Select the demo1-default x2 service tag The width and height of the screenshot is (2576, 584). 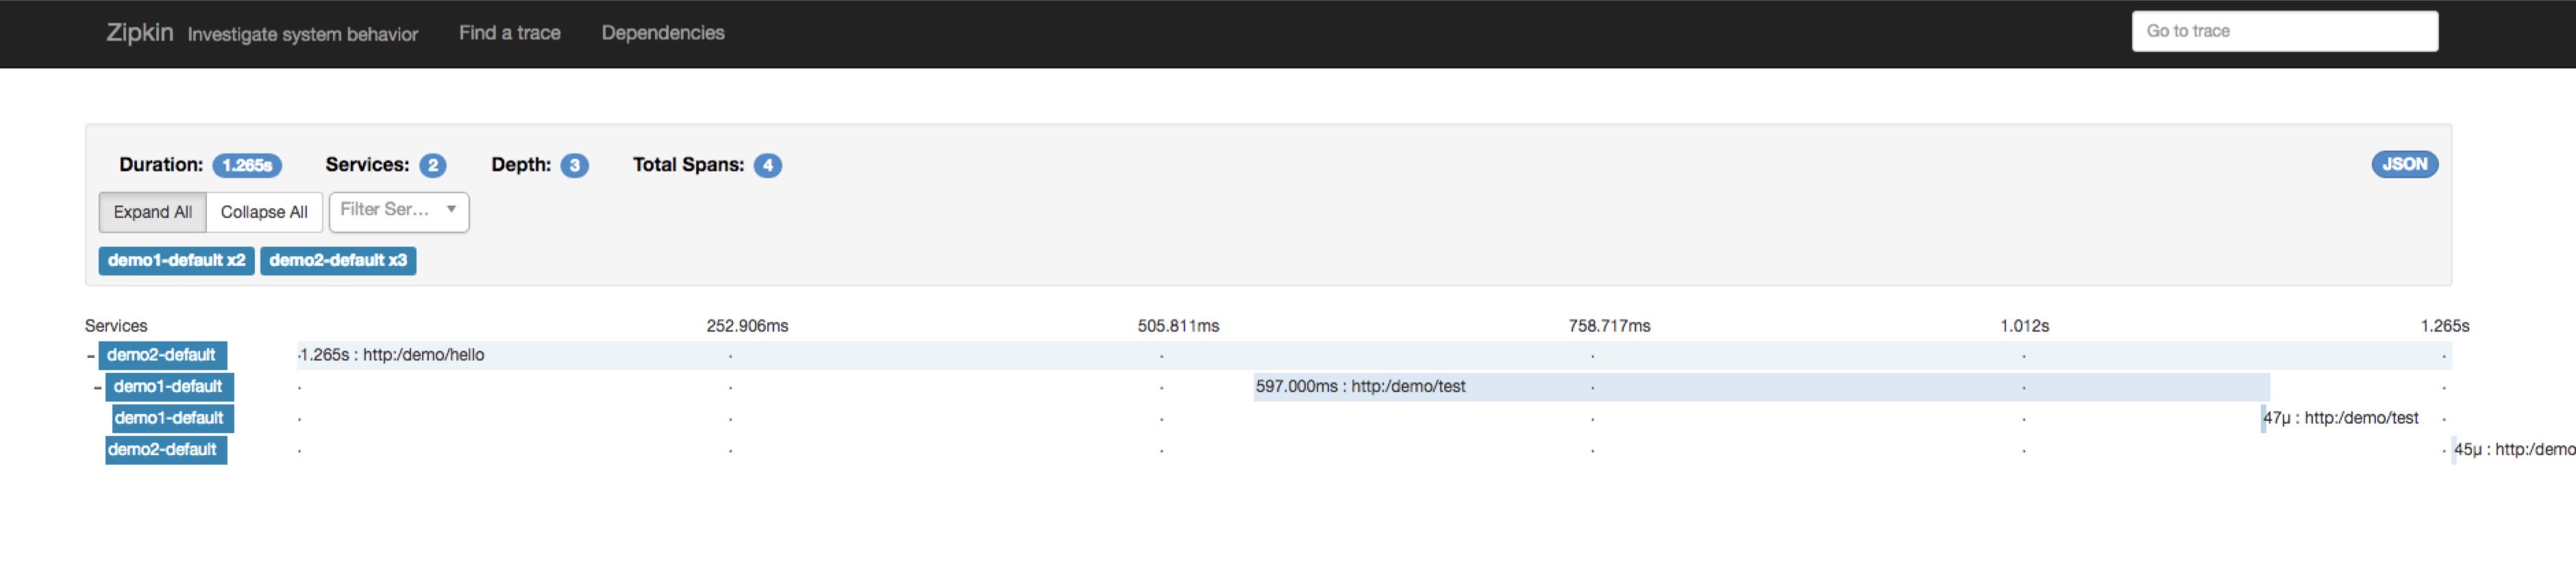tap(176, 260)
